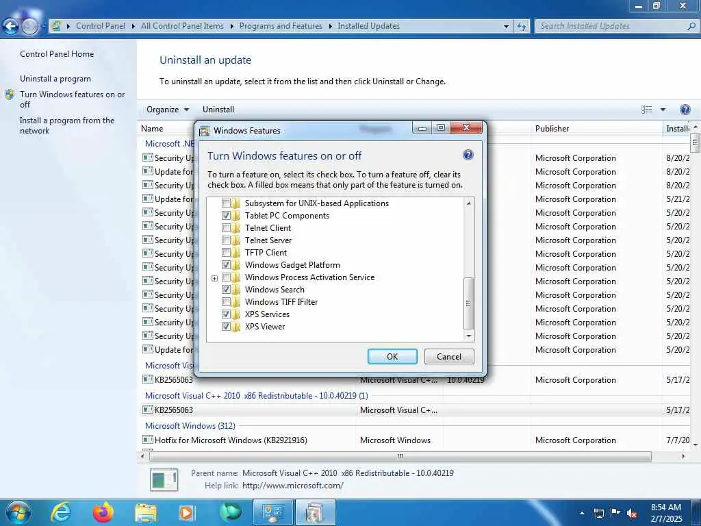Click Programs and Features breadcrumb

point(281,26)
